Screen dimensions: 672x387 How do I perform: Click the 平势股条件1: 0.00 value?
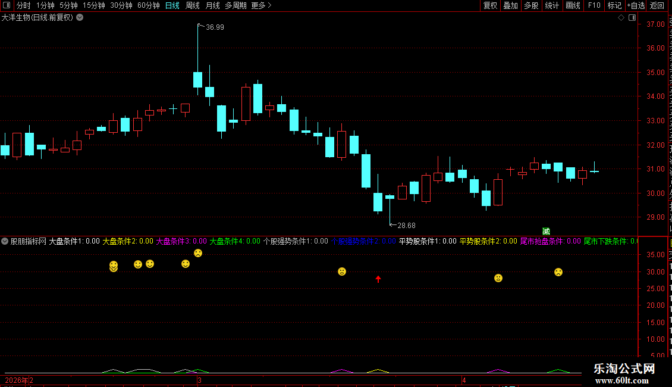[x=428, y=241]
